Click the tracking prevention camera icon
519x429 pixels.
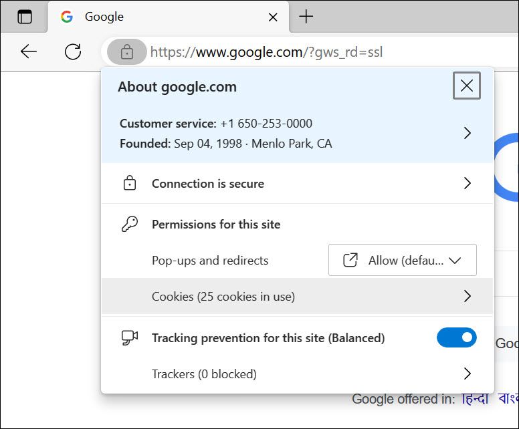click(x=129, y=338)
